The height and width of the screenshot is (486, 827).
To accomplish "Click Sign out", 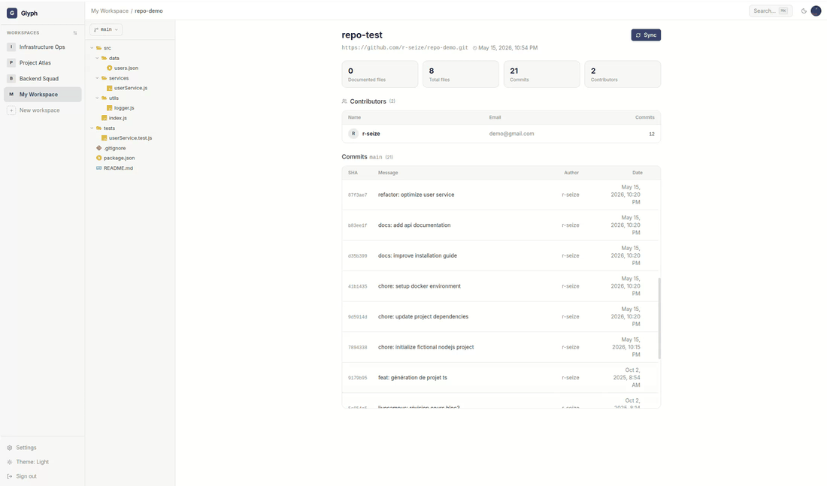I will 26,476.
